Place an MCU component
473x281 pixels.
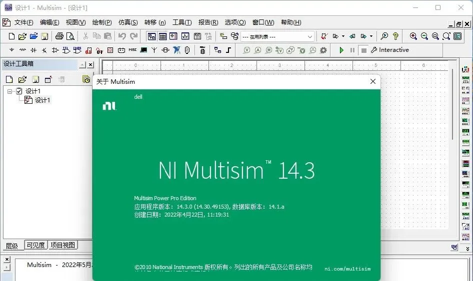[202, 50]
